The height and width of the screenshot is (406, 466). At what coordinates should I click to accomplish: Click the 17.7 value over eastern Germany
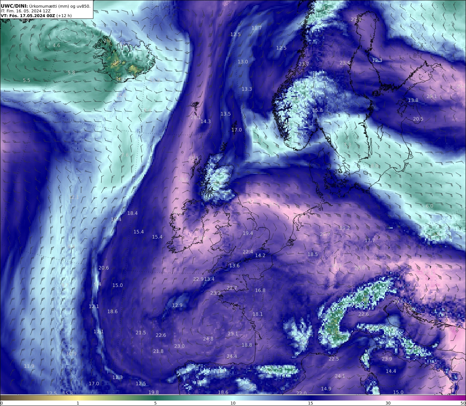[x=370, y=241]
